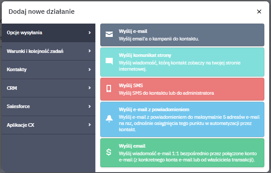Click the chat bubble icon for komunikat strony
This screenshot has width=271, height=173.
(109, 61)
